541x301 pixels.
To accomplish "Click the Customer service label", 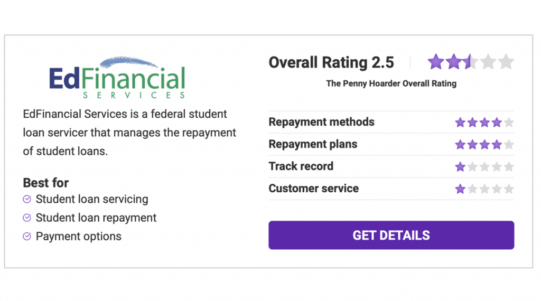I will point(313,189).
